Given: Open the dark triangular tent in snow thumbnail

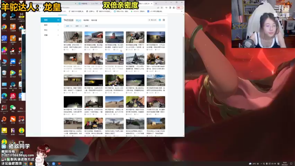Looking at the screenshot, I should (x=135, y=59).
